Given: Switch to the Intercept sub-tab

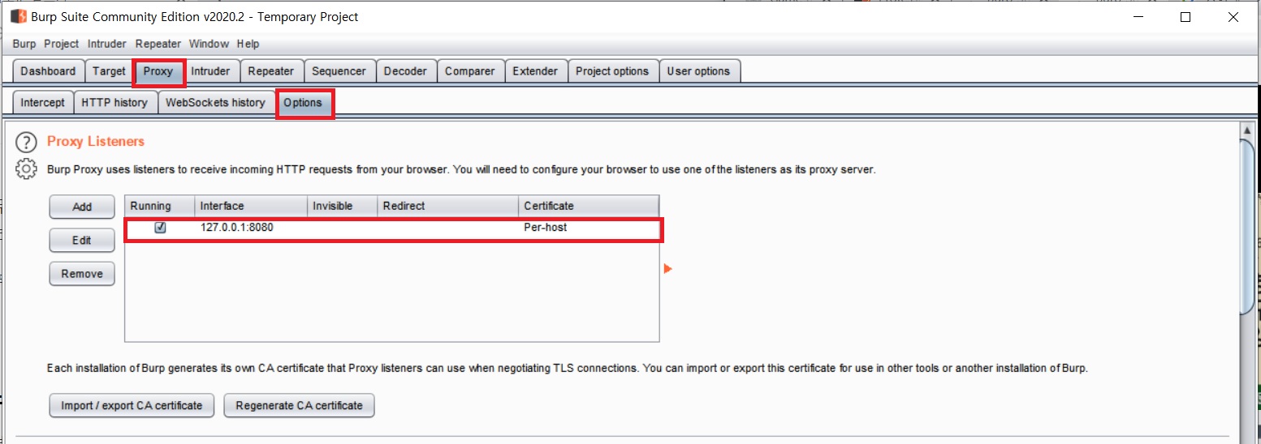Looking at the screenshot, I should pos(42,103).
